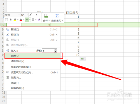This screenshot has width=140, height=104.
Task: Select row header 25
Action: [x=3, y=93]
